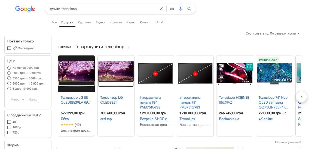Visit the Bezpeka-SHOP store link
This screenshot has height=149, width=327.
tap(155, 119)
